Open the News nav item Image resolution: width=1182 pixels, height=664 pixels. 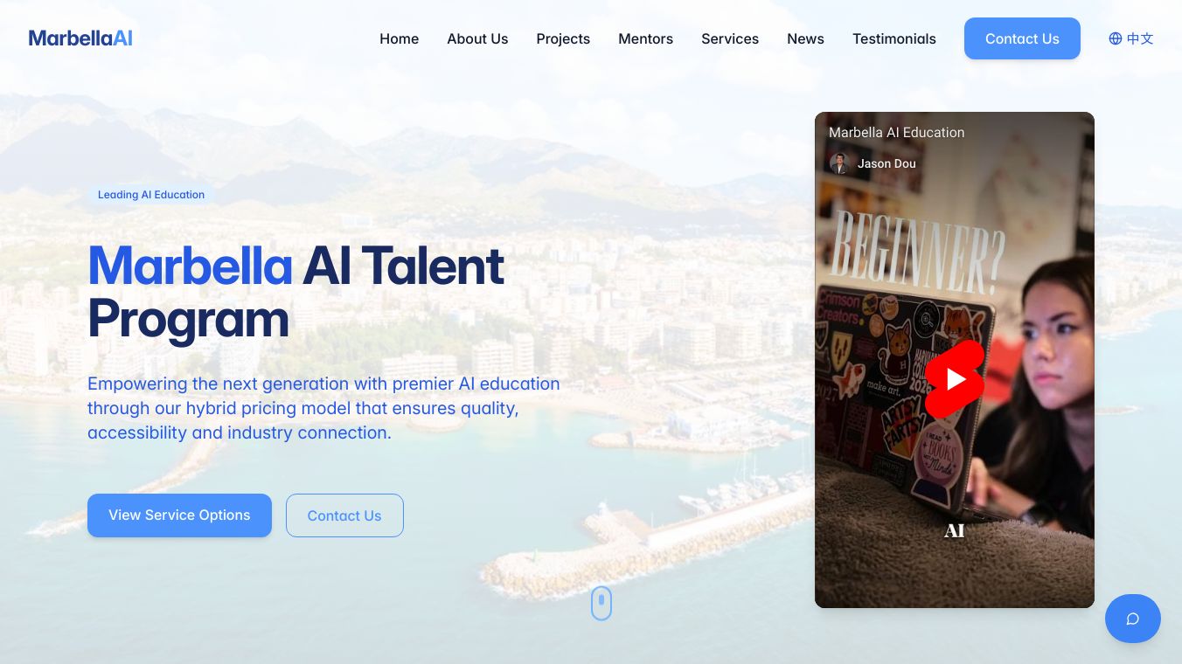pyautogui.click(x=805, y=38)
